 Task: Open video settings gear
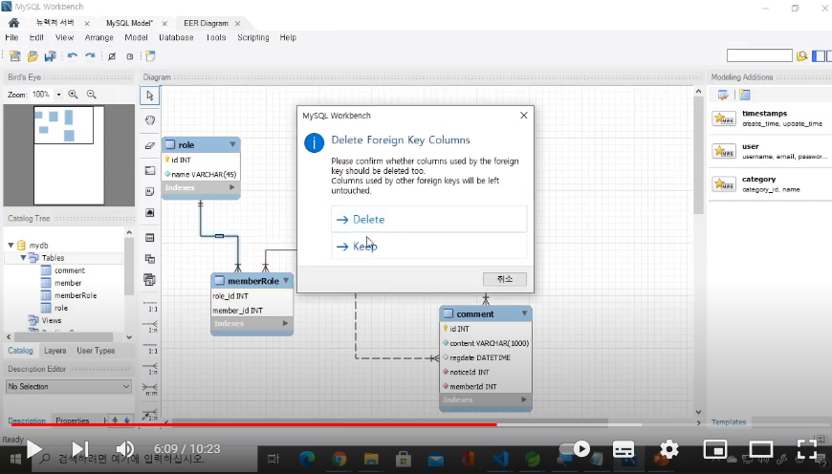[x=669, y=449]
